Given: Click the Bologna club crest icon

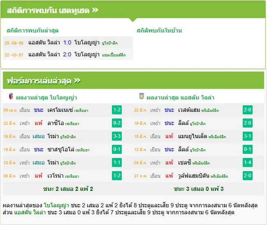Looking at the screenshot, I should (11, 96).
